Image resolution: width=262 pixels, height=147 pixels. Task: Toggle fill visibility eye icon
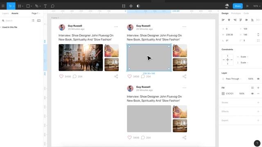pos(252,94)
